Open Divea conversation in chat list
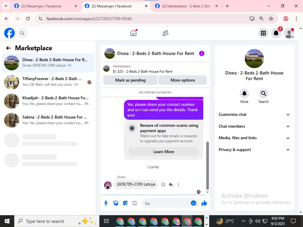 click(x=48, y=63)
